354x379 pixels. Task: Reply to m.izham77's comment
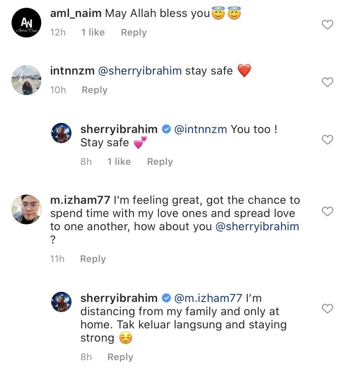(x=93, y=259)
